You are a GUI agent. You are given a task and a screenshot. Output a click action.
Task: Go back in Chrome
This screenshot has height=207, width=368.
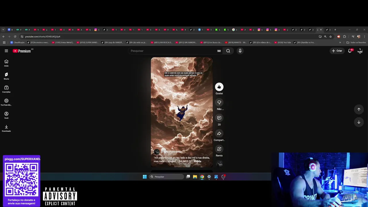3,37
